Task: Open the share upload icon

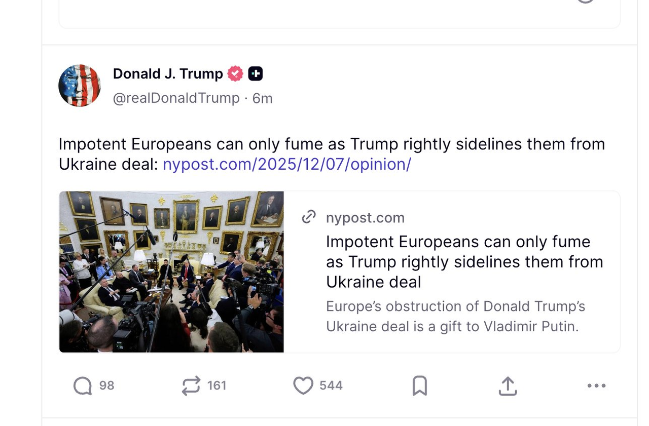Action: click(x=508, y=386)
